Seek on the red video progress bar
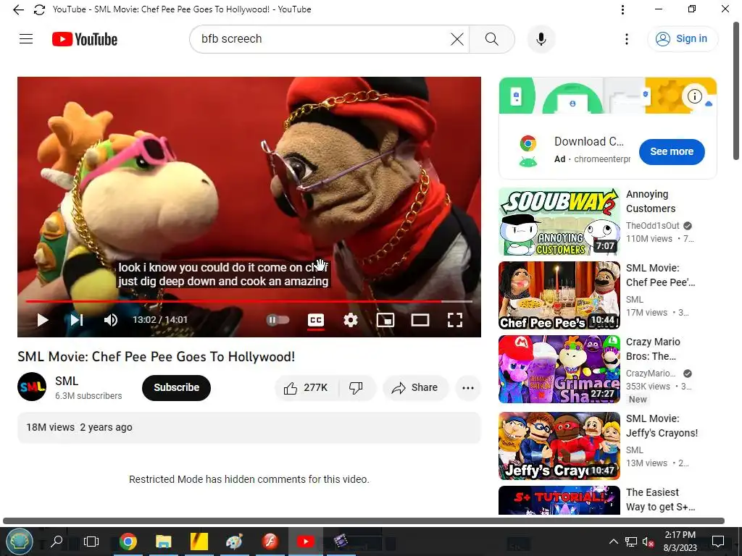This screenshot has height=556, width=742. pos(249,301)
